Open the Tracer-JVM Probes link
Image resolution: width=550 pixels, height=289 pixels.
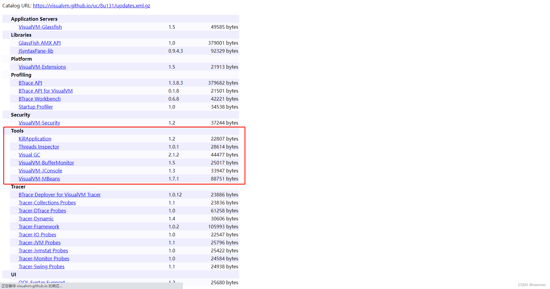coord(40,243)
